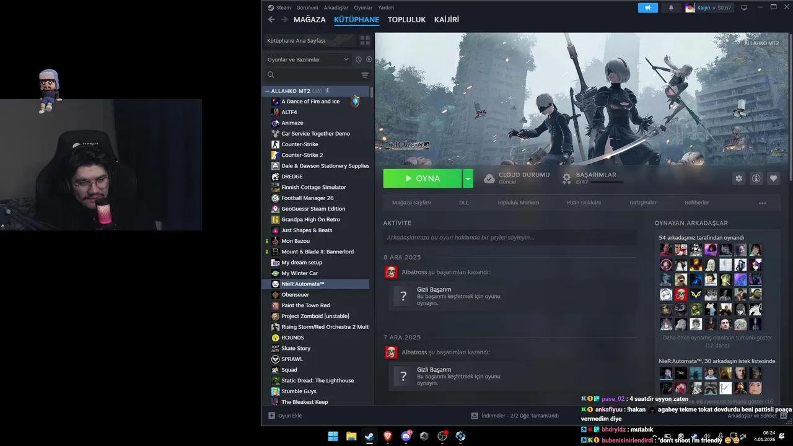Open game settings gear icon
Image resolution: width=793 pixels, height=446 pixels.
738,178
